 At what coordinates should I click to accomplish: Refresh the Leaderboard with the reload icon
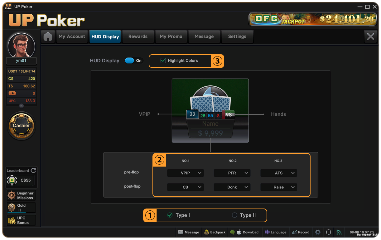33,170
